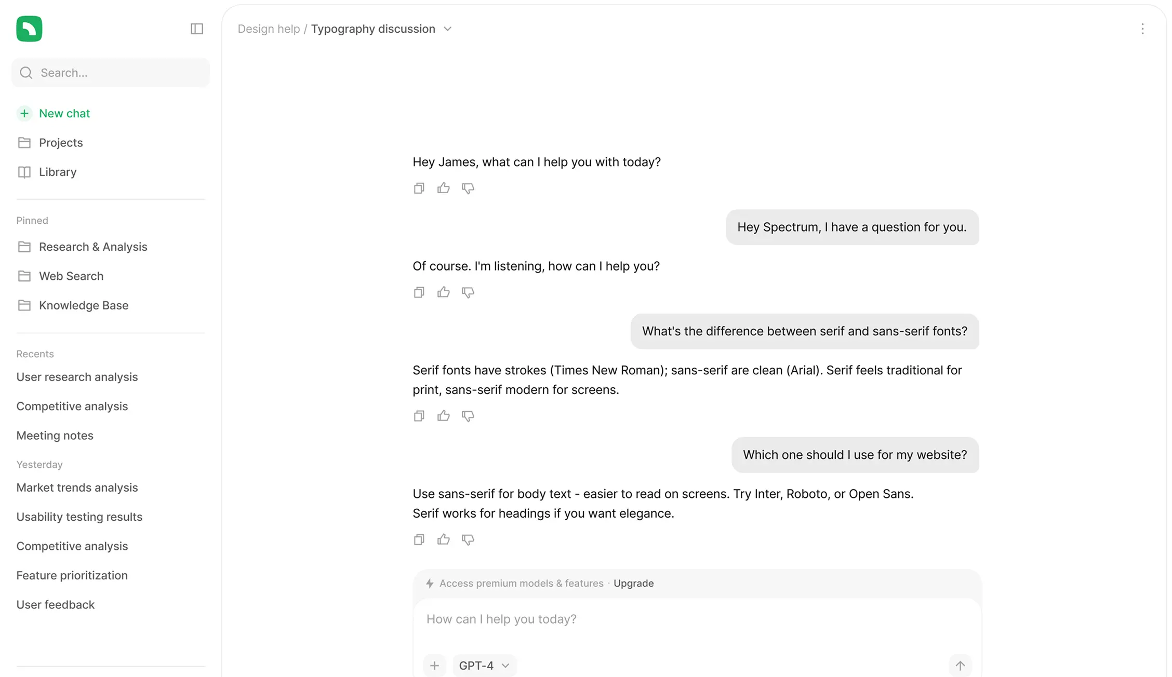Viewport: 1172px width, 677px height.
Task: Click the message input field
Action: coord(623,619)
